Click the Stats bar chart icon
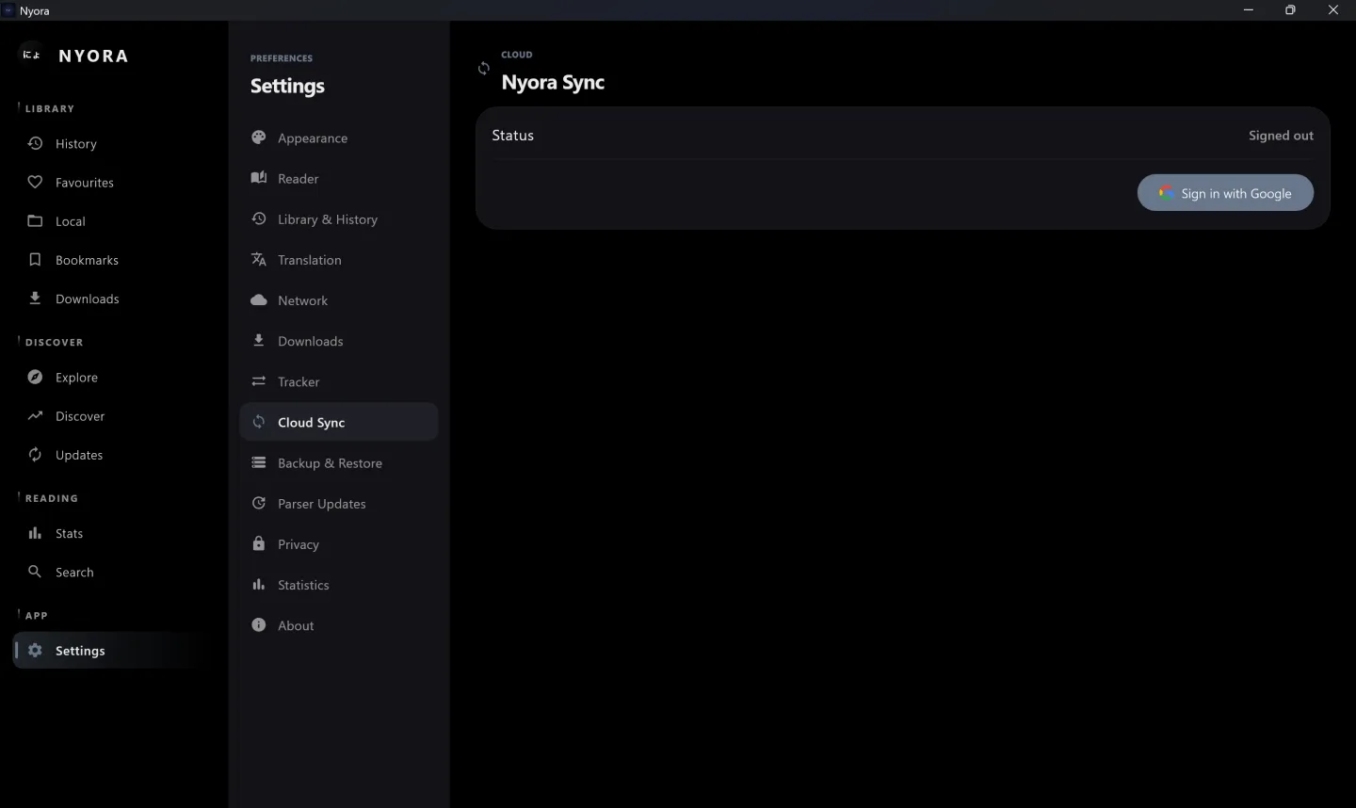This screenshot has height=808, width=1356. pos(35,533)
